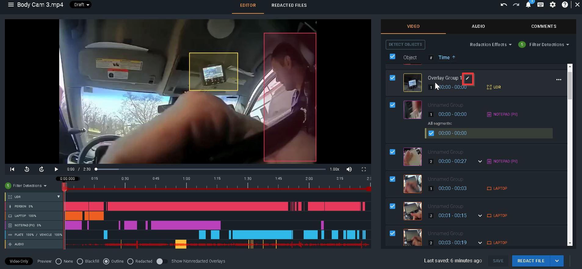Click the undo arrow icon
Screen dimensions: 582x269
coord(504,5)
